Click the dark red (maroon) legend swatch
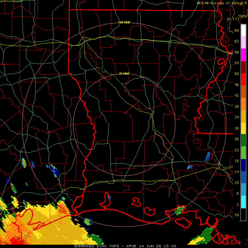Image resolution: width=248 pixels, height=248 pixels. 243,67
